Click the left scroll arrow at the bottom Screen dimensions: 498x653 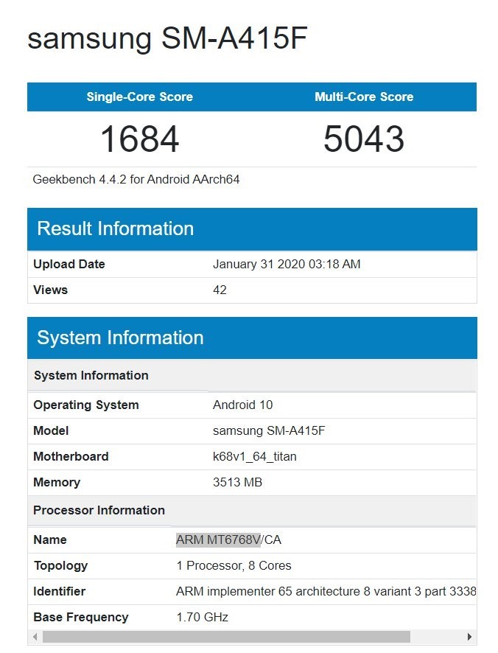point(35,636)
